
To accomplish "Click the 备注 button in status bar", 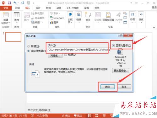I will pyautogui.click(x=66, y=115).
